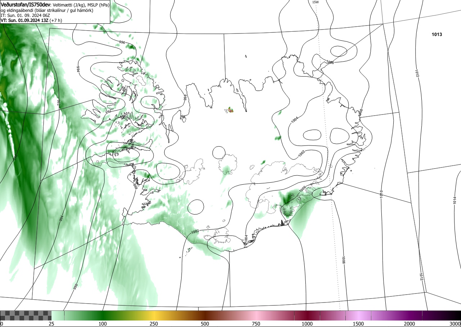
Task: Click the '1014' isobar label
Action: pos(455,201)
